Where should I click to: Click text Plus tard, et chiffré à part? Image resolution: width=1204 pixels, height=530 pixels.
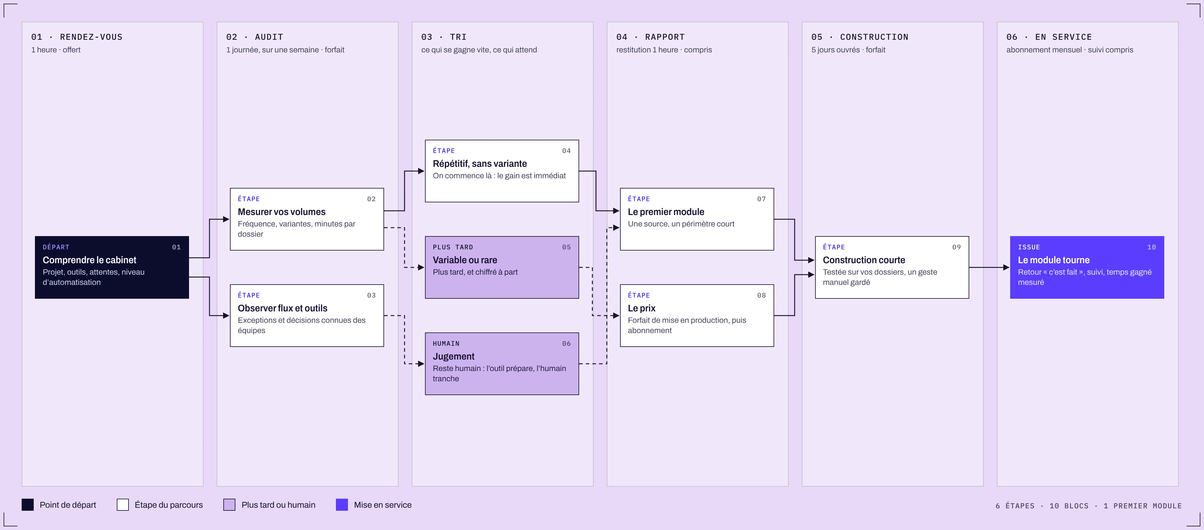click(475, 272)
